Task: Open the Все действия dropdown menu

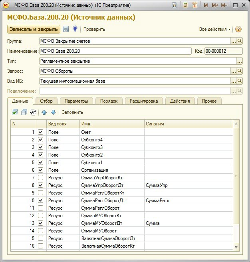Action: click(x=215, y=29)
